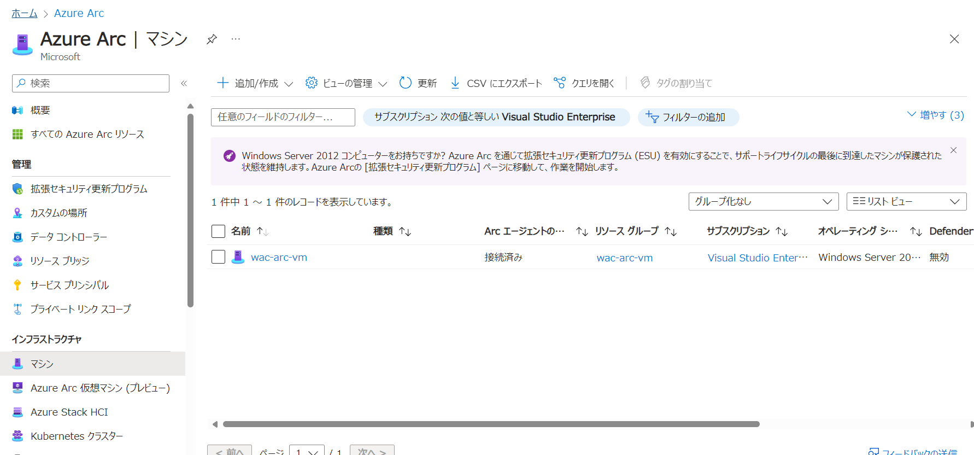Open the more options ellipsis menu

point(236,39)
